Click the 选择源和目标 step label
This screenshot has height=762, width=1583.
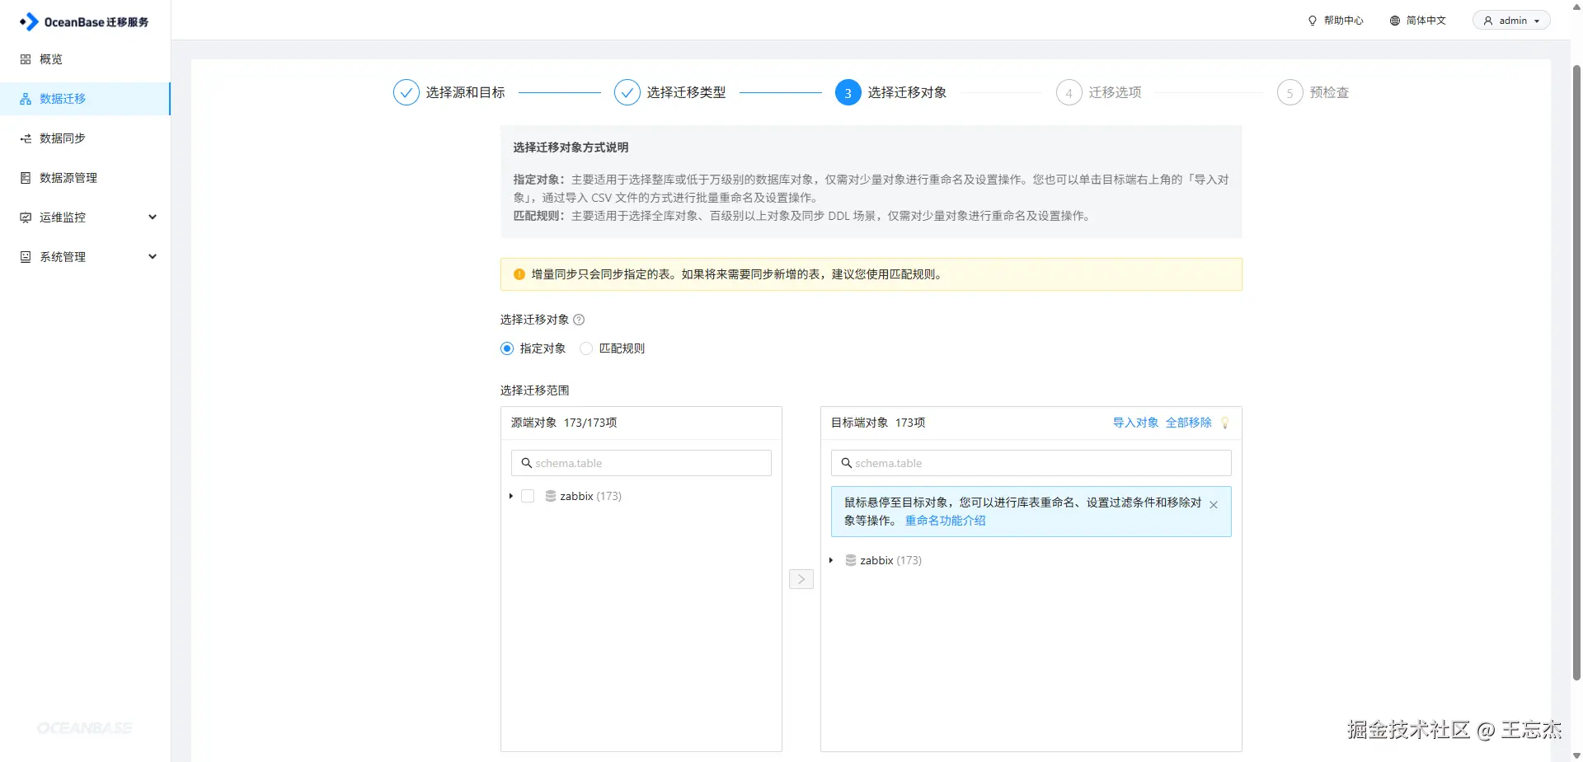click(465, 92)
